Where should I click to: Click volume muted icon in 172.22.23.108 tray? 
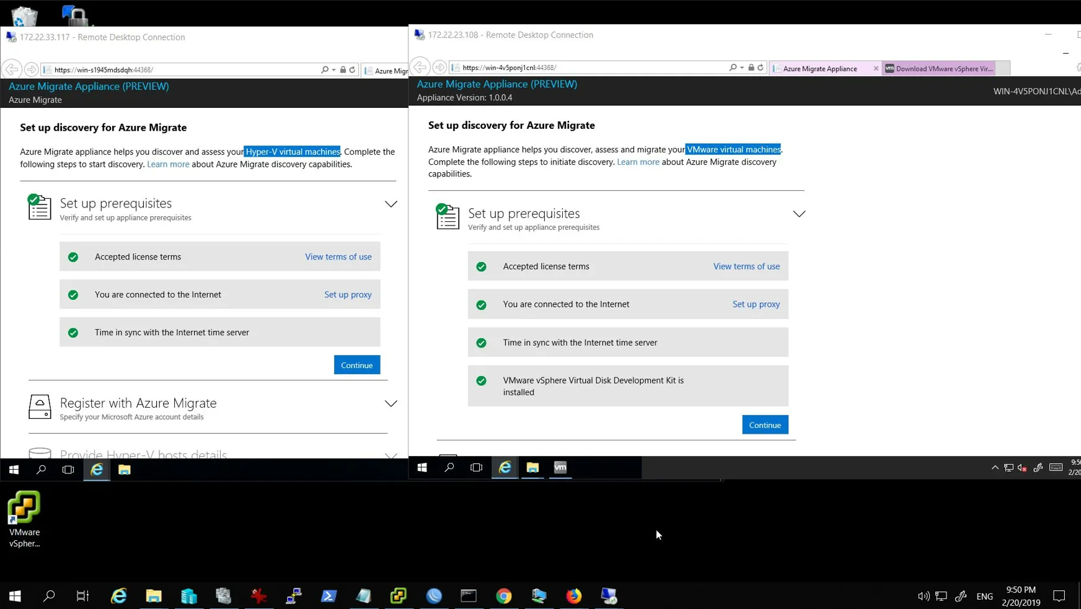1023,468
